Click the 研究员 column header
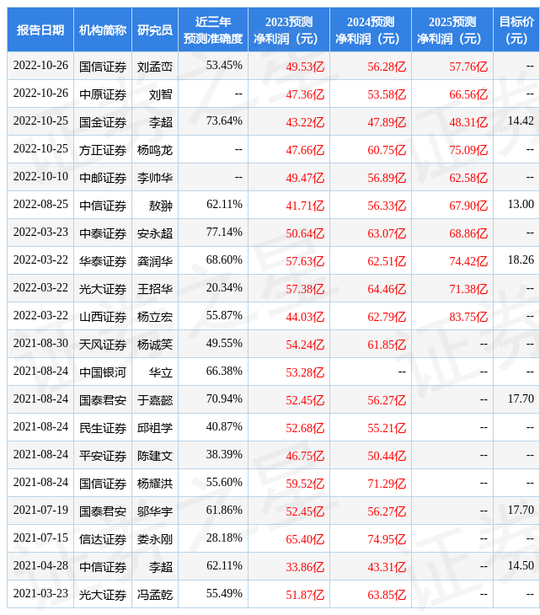The width and height of the screenshot is (540, 615). [155, 29]
